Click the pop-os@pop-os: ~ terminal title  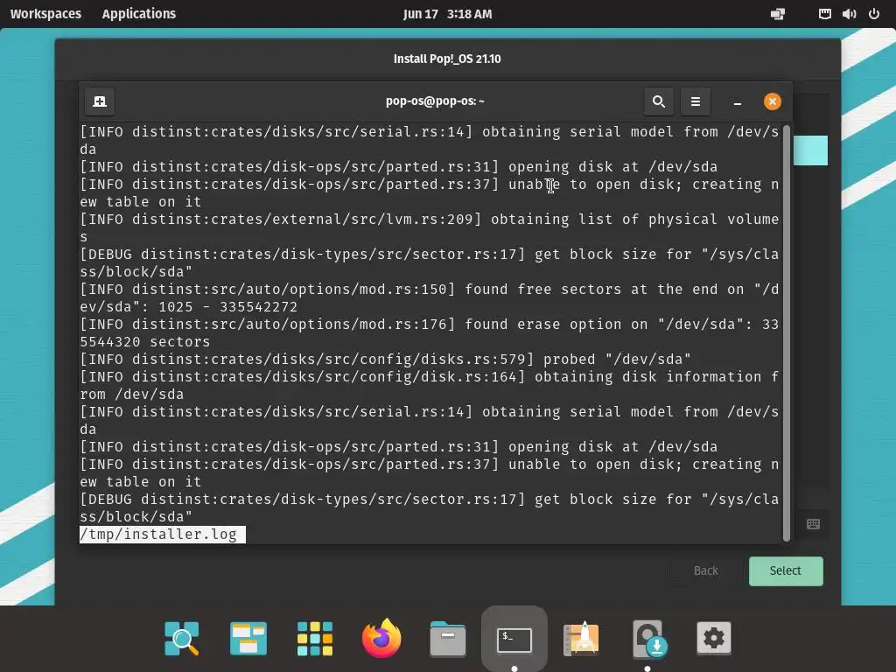click(x=435, y=101)
